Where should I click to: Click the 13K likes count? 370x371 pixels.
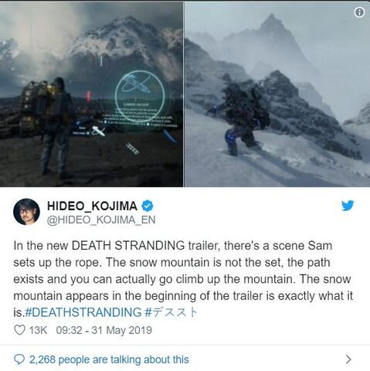point(38,330)
